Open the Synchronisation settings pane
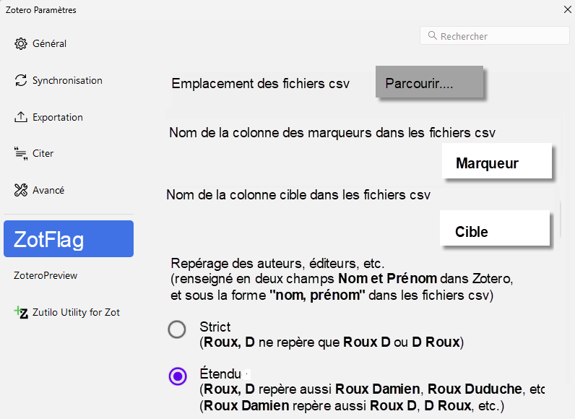575x419 pixels. pyautogui.click(x=69, y=80)
